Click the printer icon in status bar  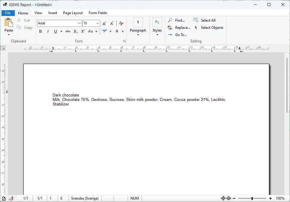coord(11,198)
